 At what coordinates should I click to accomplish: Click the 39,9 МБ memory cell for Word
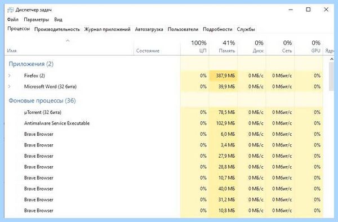(x=223, y=87)
